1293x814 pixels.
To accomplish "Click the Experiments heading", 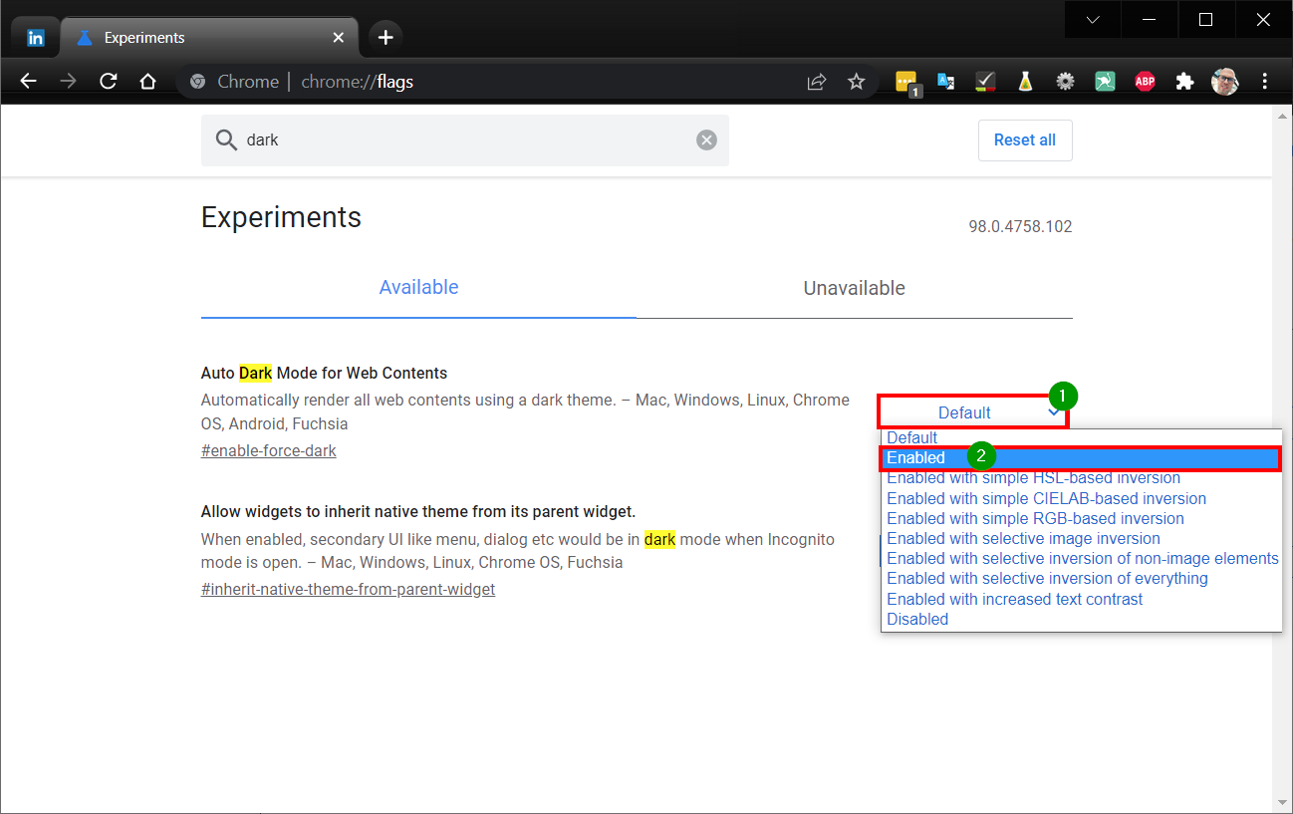I will click(x=281, y=217).
